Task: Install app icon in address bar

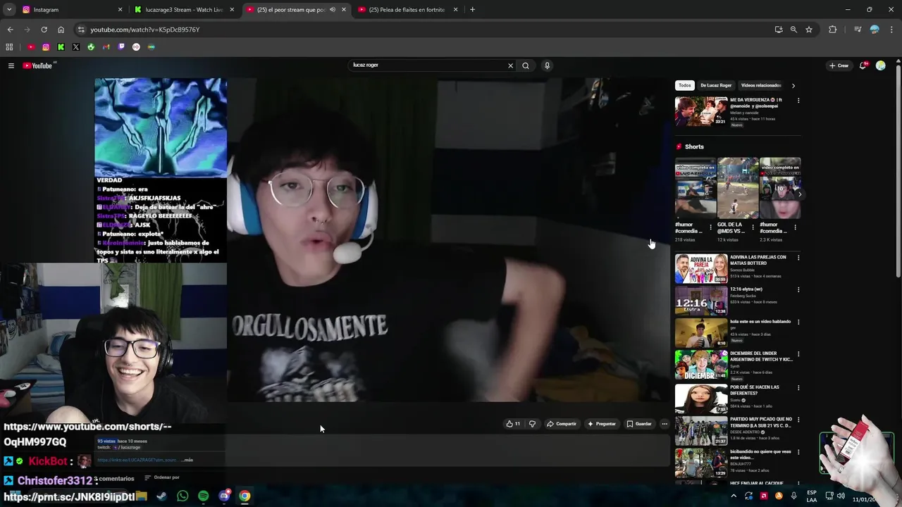Action: tap(779, 30)
